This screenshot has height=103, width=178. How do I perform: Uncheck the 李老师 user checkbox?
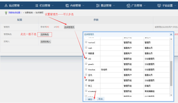86,80
